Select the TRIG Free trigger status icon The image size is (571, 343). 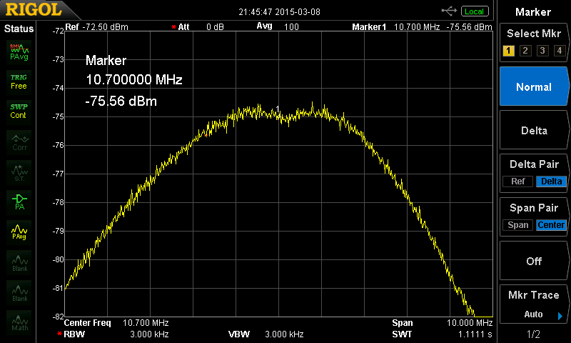(x=19, y=81)
